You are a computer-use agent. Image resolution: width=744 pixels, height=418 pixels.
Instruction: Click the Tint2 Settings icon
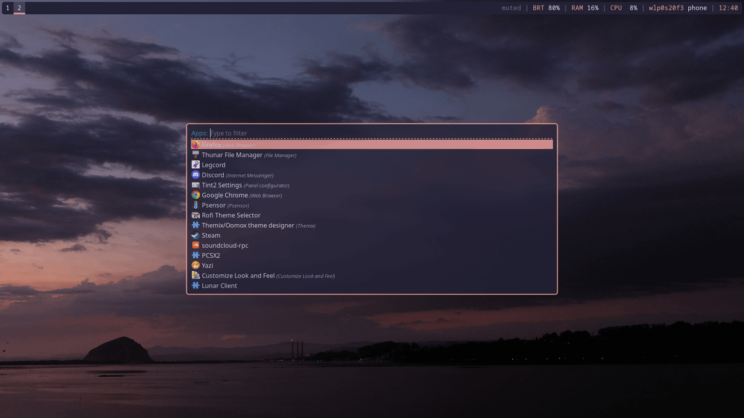click(x=195, y=185)
